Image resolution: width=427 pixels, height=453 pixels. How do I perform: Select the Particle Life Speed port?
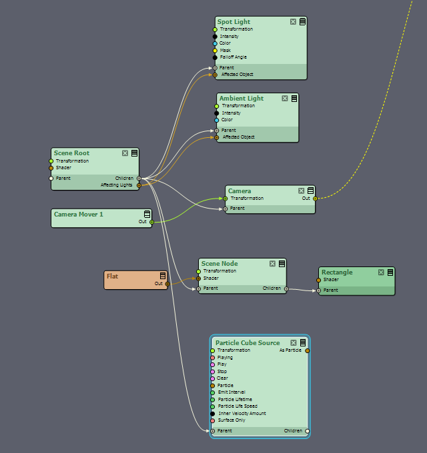[x=213, y=407]
